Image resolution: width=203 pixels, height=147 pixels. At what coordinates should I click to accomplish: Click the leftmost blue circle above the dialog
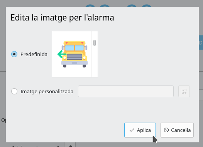click(x=90, y=6)
